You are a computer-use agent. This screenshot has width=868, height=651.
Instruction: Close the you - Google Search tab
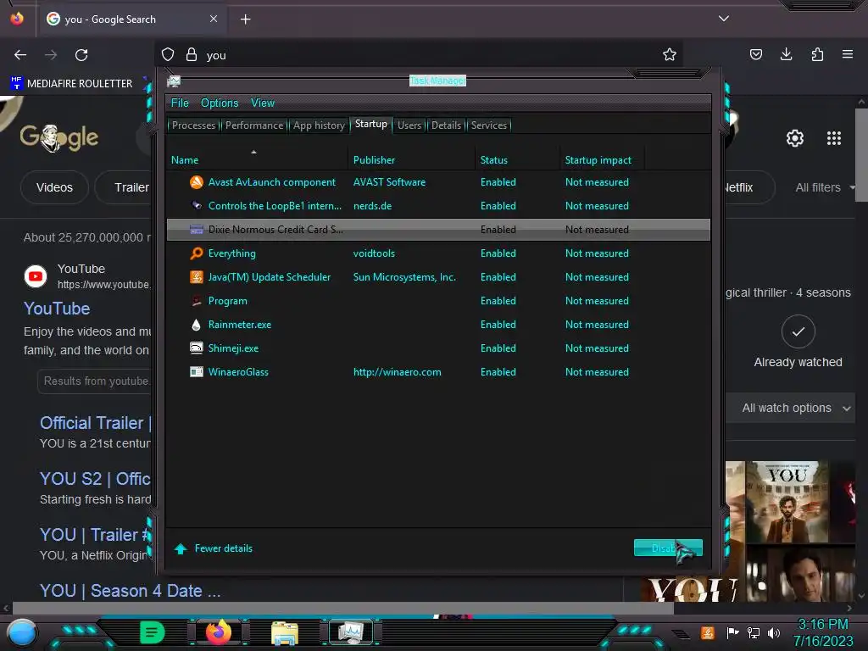point(214,19)
